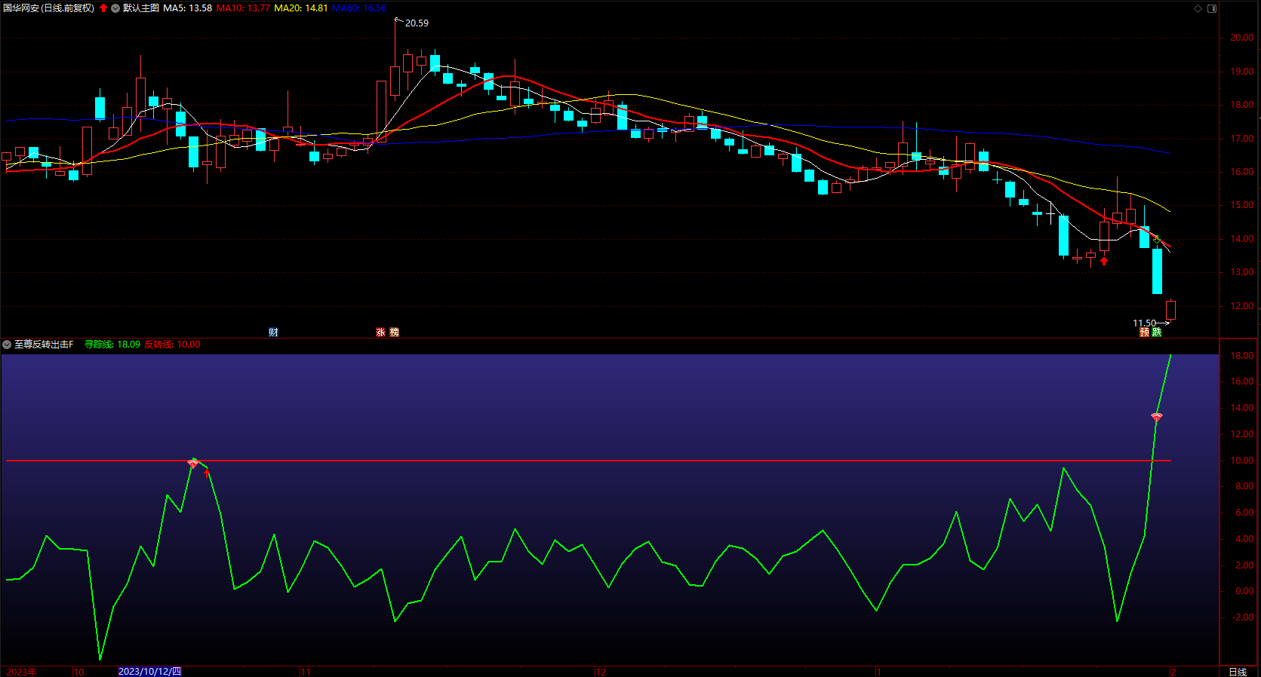Click the month 11 marker on the time axis
1261x677 pixels.
coord(306,672)
